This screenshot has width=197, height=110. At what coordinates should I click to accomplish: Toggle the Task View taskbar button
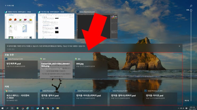tap(12, 108)
